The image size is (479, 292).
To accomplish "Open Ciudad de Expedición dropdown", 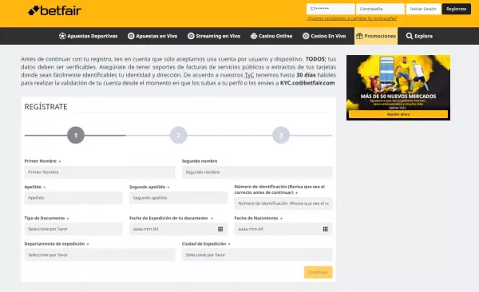I will [x=257, y=255].
